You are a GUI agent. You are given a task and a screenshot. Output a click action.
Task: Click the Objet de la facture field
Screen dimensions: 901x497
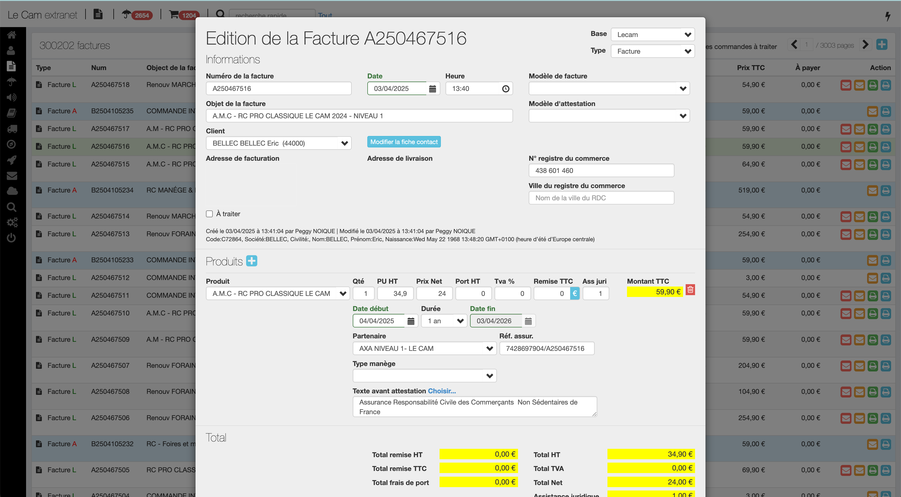[359, 116]
